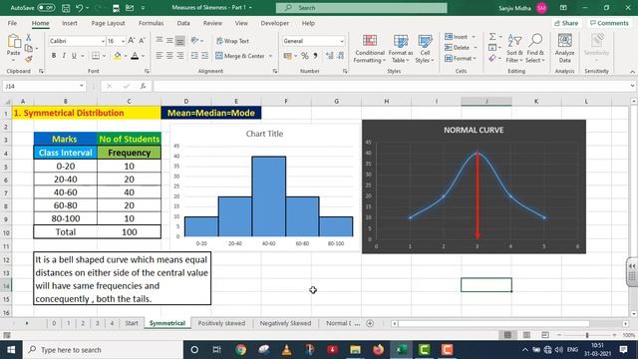Click the Insert Function fx icon
638x359 pixels.
point(143,87)
